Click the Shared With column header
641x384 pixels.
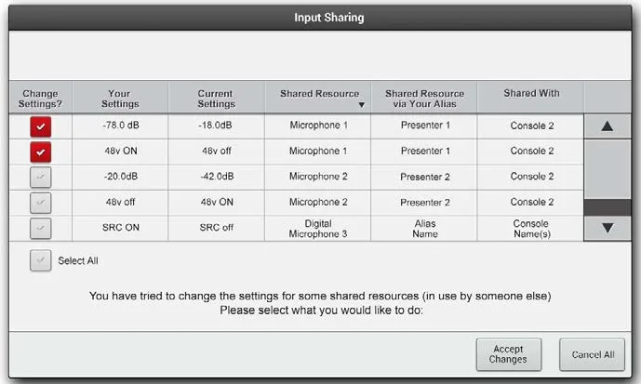point(531,98)
